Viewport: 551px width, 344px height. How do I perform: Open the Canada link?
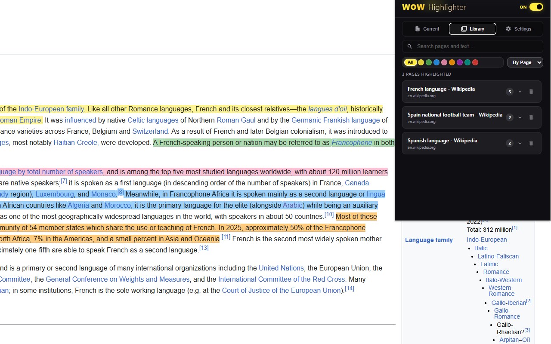(357, 183)
